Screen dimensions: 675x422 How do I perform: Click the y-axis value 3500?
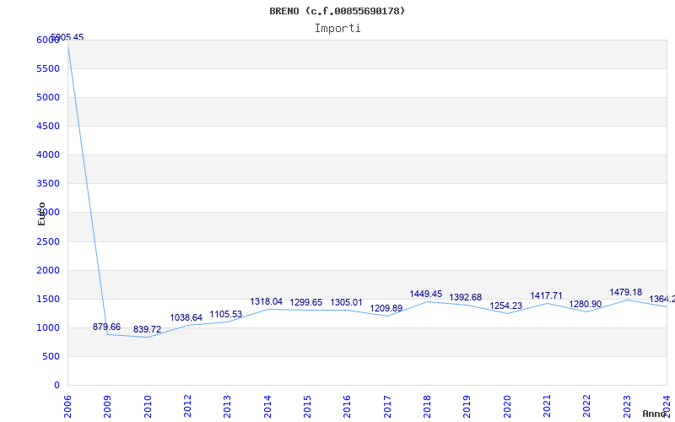point(48,183)
